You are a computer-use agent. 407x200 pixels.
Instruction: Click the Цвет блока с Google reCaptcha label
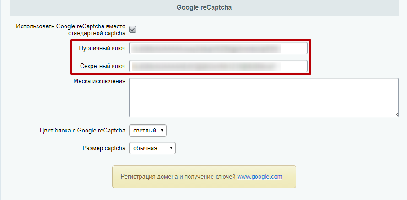[x=82, y=131]
